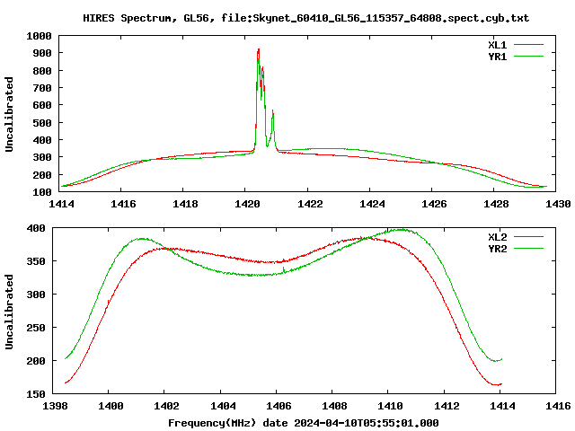This screenshot has width=575, height=431.
Task: Click the 1430 tick label on top plot
Action: [558, 204]
